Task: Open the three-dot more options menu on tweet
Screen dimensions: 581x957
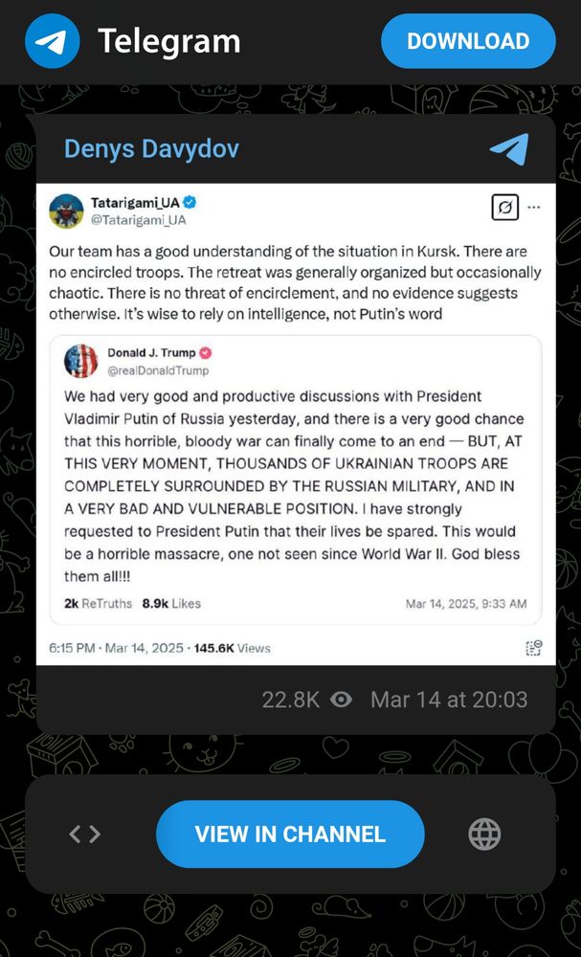Action: pos(534,208)
